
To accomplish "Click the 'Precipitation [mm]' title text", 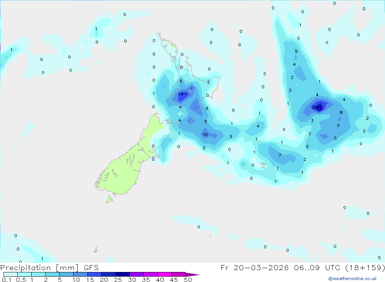I will (x=39, y=268).
